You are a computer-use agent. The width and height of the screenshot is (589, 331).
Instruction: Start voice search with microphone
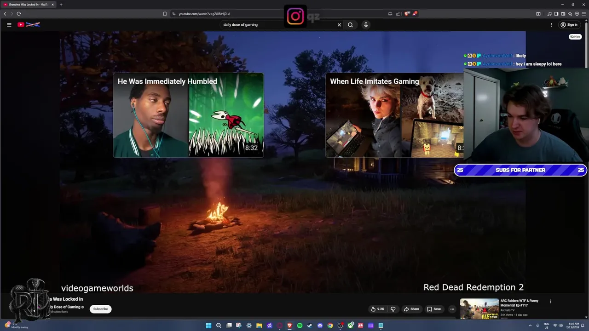coord(366,25)
